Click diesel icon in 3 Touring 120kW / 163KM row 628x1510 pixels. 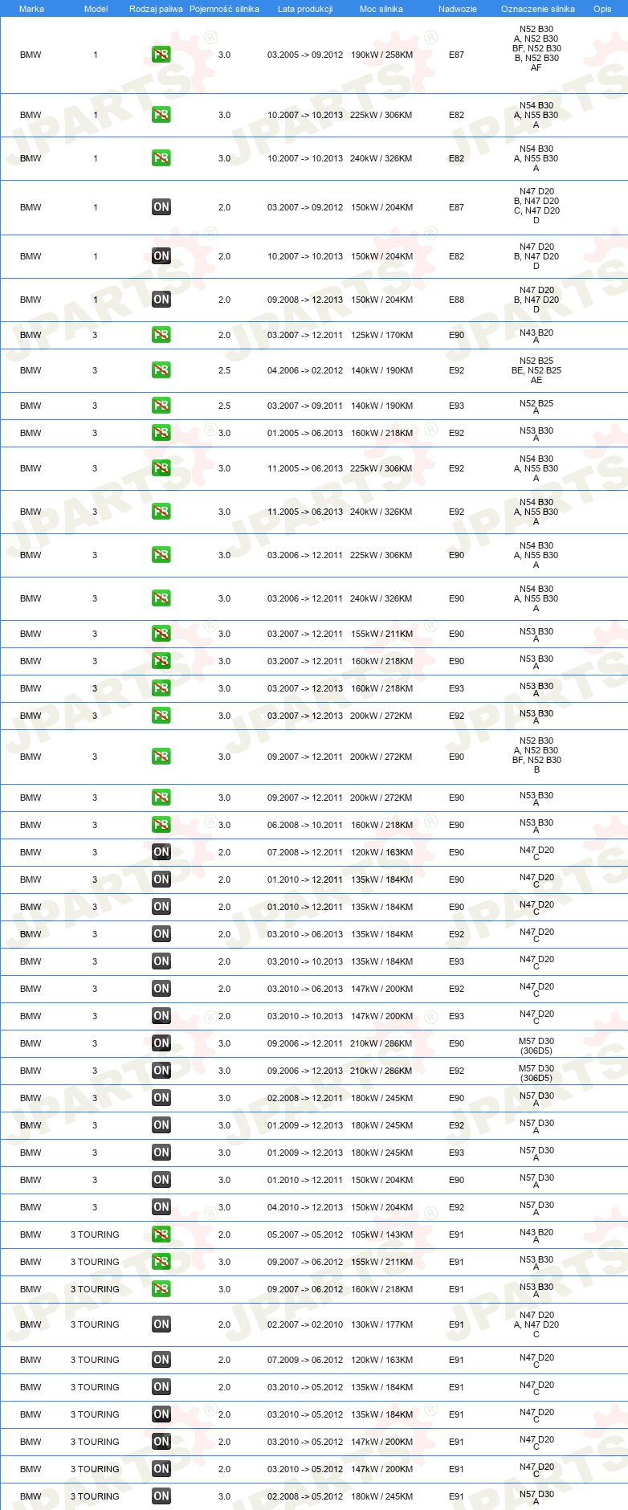point(161,1360)
